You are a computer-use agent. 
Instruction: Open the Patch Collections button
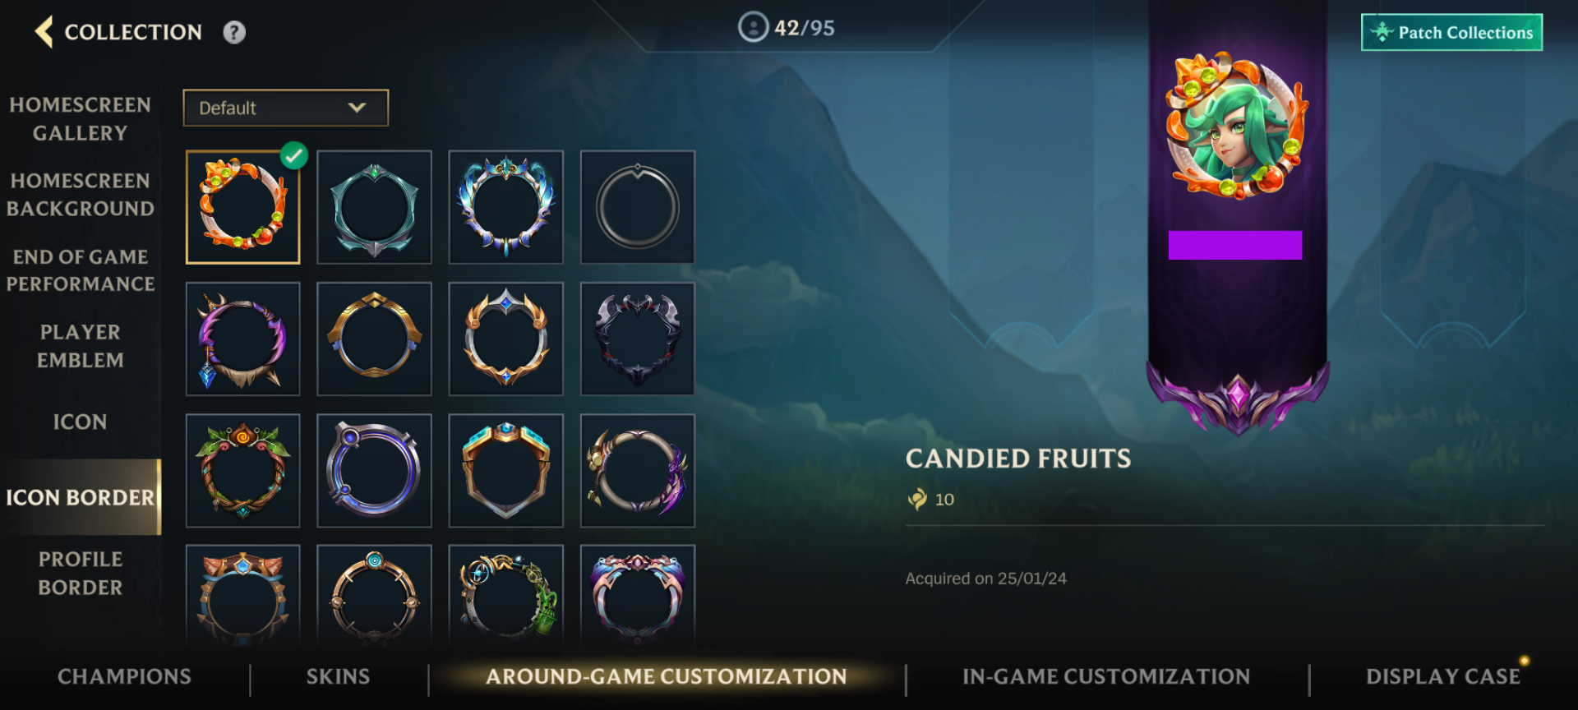[x=1451, y=32]
